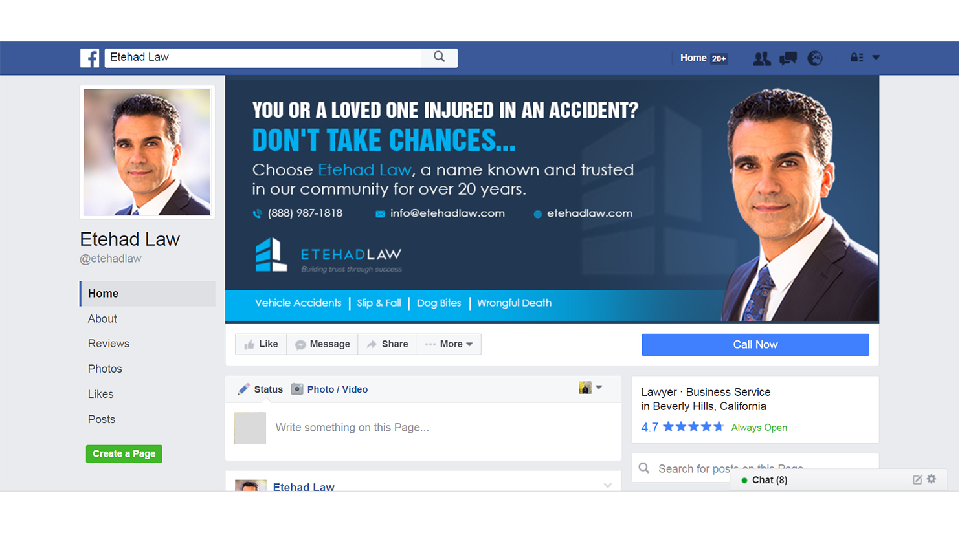Click the Facebook logo icon
The width and height of the screenshot is (971, 546).
[x=90, y=58]
